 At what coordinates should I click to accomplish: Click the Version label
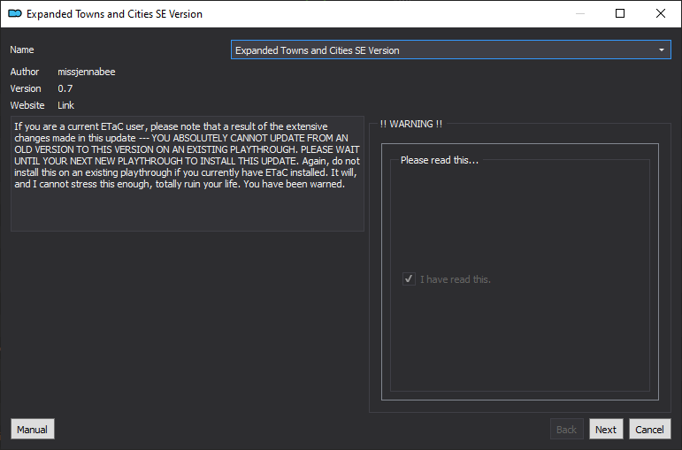pos(26,88)
